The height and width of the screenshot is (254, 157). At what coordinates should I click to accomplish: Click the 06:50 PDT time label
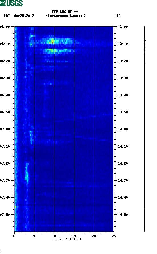tap(5, 112)
